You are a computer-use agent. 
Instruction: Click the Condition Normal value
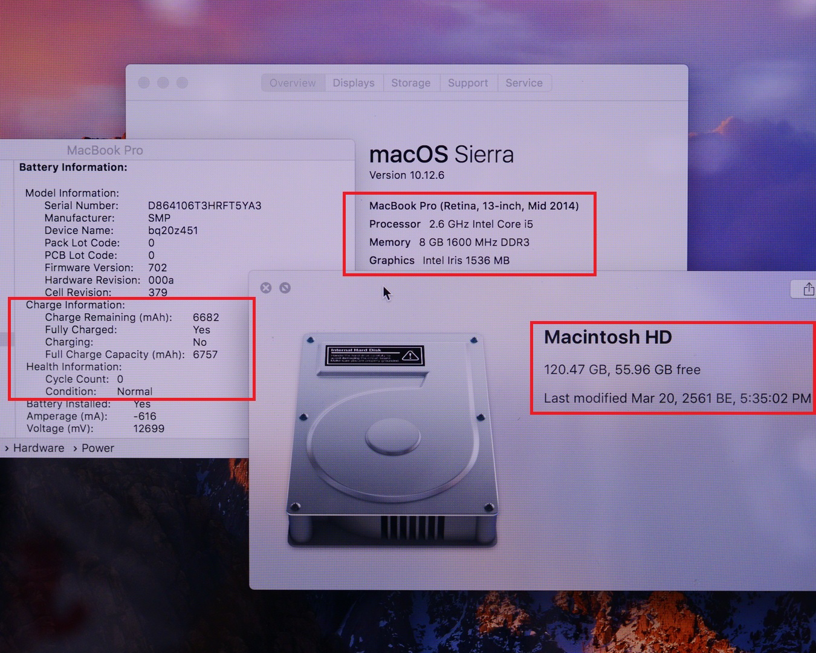pyautogui.click(x=135, y=392)
